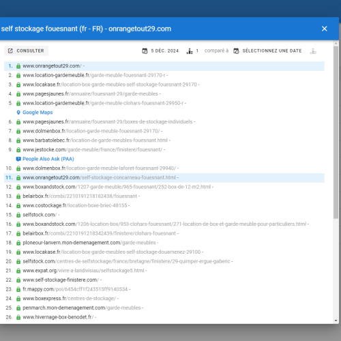The width and height of the screenshot is (341, 341).
Task: Click the calendar icon beside SÉLECTIONNEZ UNE DATE
Action: pyautogui.click(x=236, y=51)
